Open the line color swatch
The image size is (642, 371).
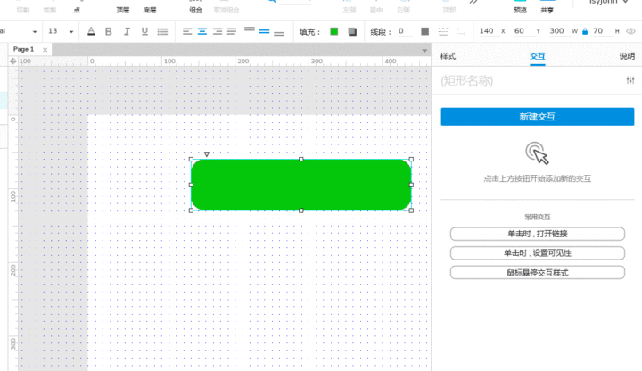(x=425, y=31)
